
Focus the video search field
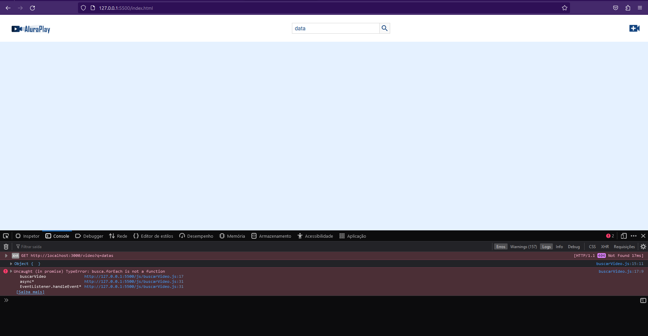point(336,28)
